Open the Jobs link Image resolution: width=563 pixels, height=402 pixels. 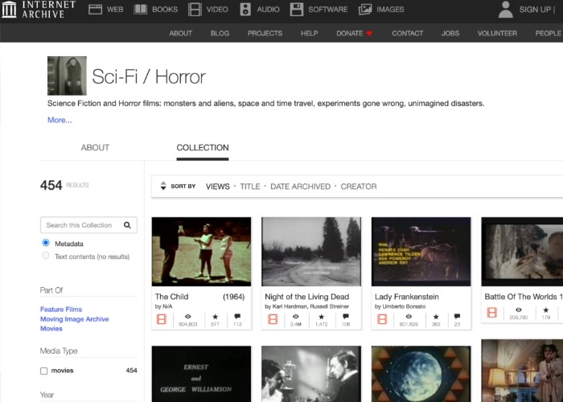450,34
